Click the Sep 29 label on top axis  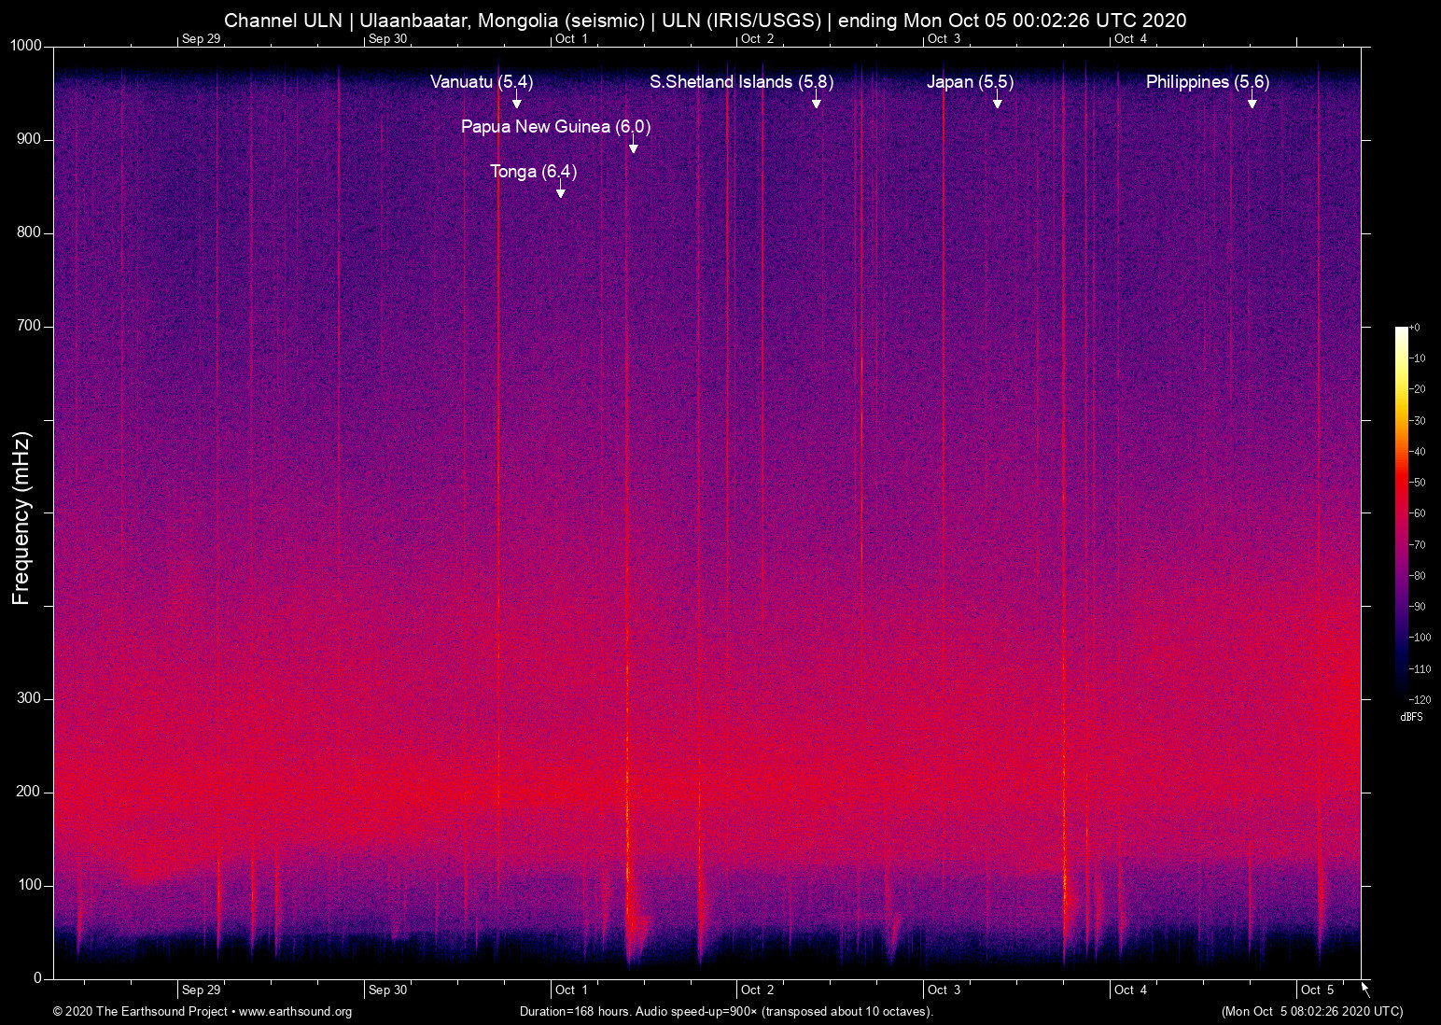click(201, 39)
